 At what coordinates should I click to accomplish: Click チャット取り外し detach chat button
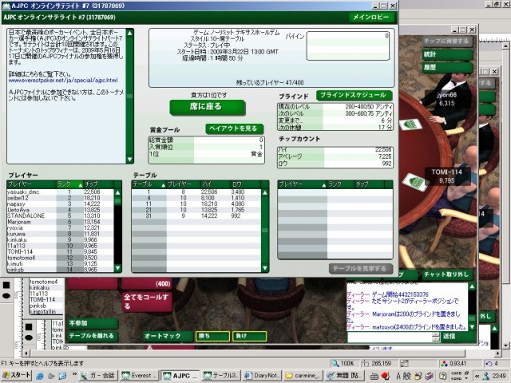[x=446, y=274]
